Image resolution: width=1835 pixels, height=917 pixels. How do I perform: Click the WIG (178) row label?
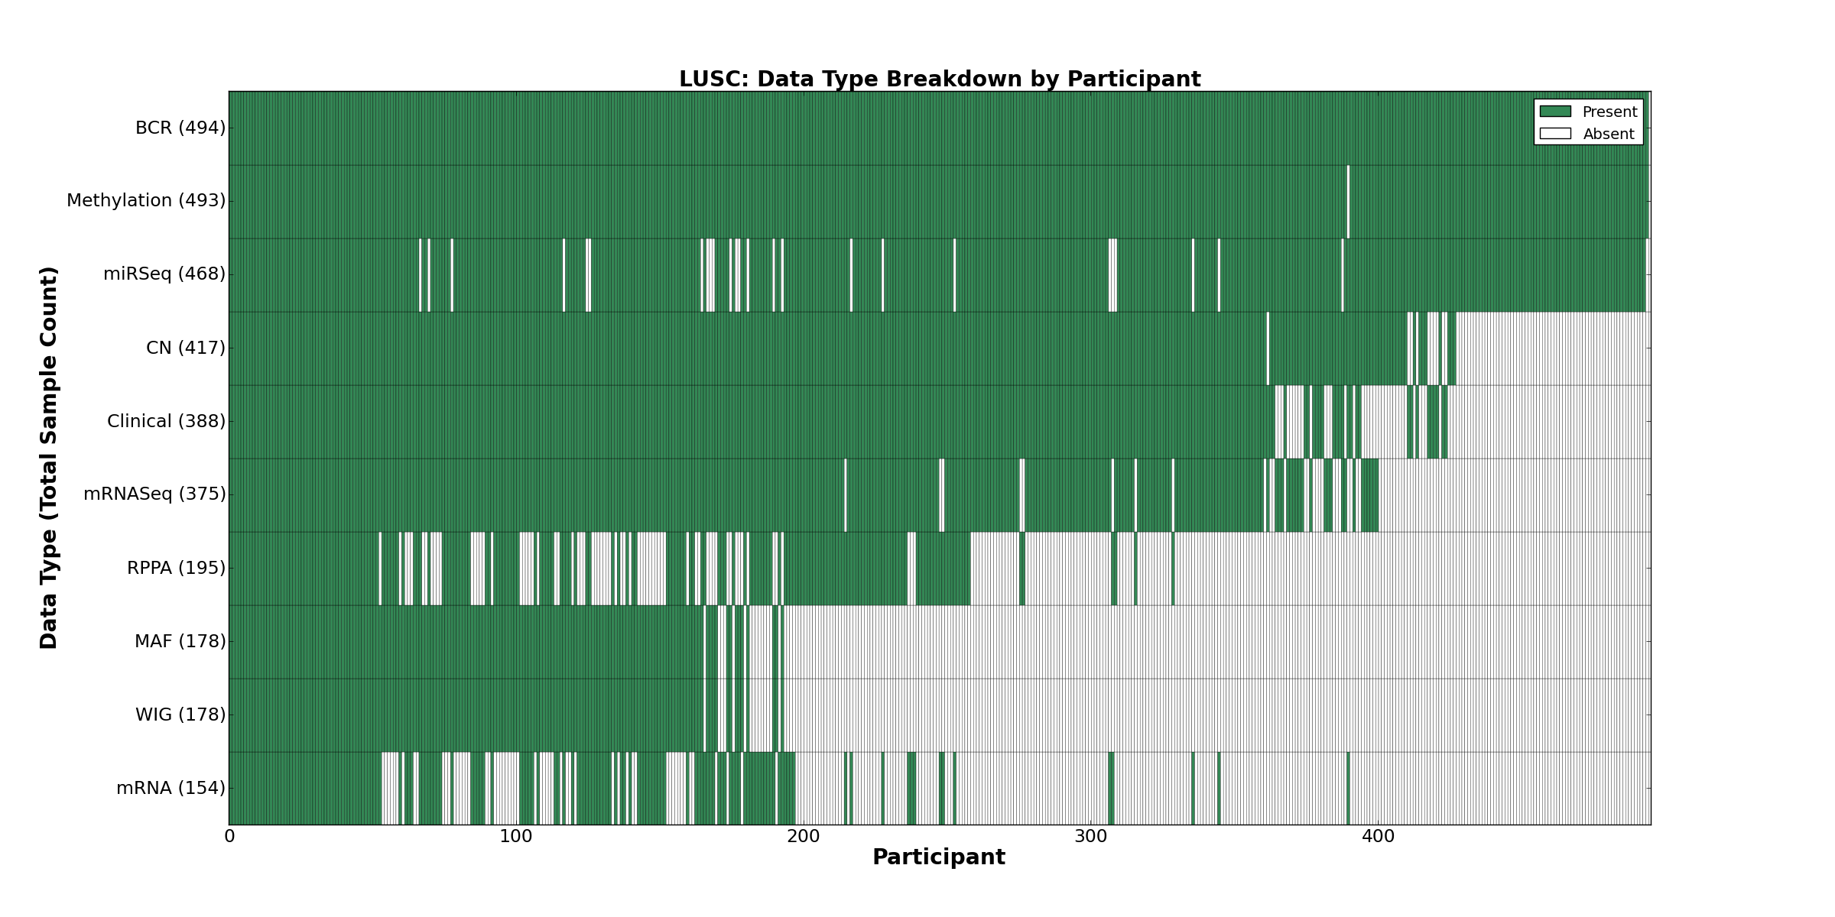coord(180,714)
